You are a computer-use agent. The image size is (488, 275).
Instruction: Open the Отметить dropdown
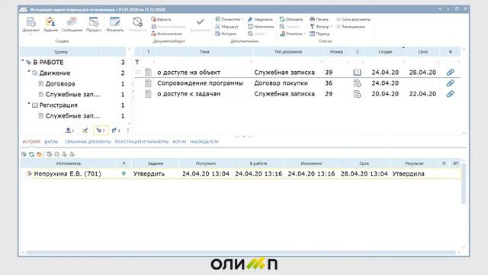click(292, 34)
